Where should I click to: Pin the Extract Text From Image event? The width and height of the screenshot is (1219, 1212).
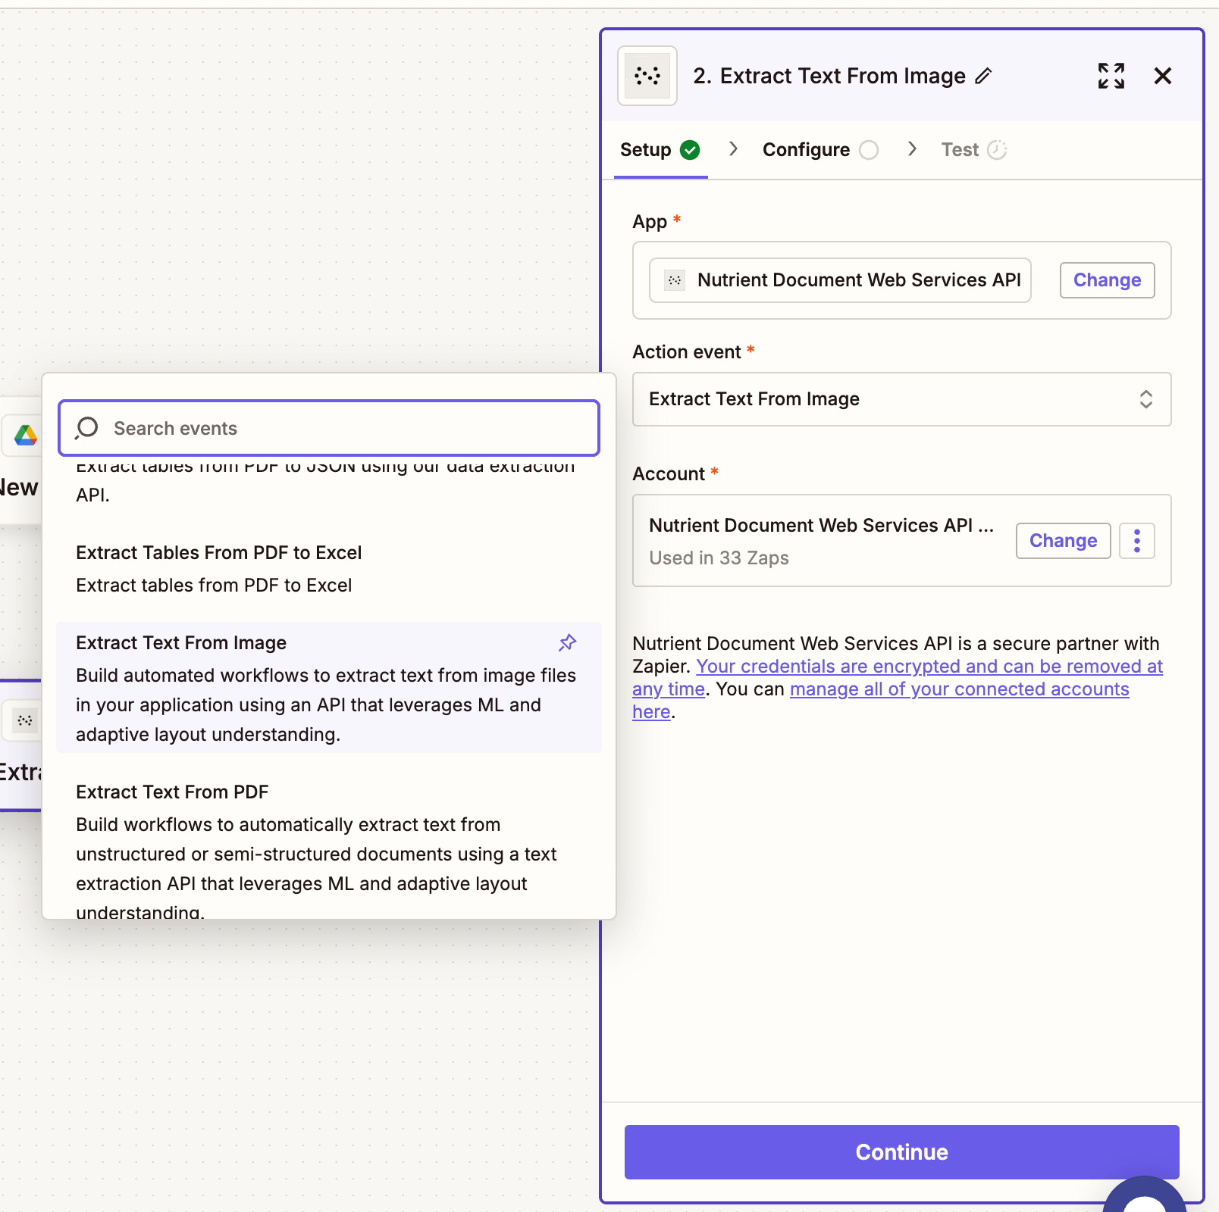(567, 642)
